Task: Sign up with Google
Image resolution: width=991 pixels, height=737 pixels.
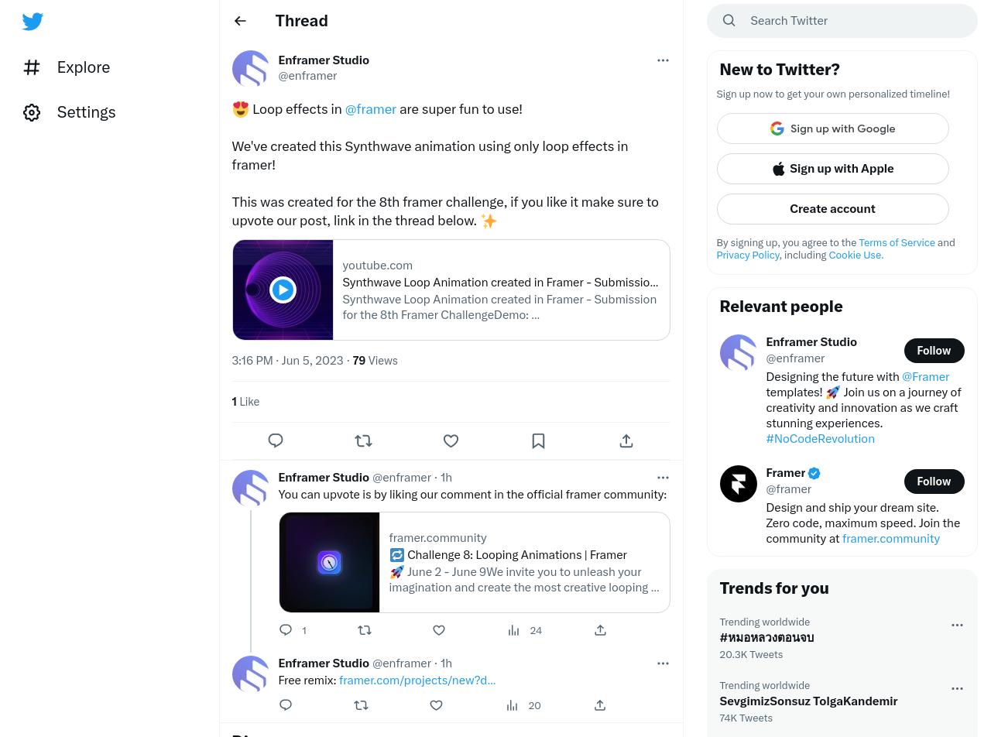Action: [x=832, y=129]
